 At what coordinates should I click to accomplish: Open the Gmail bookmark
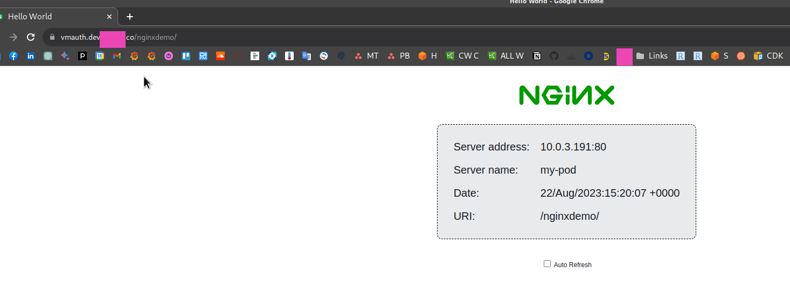[x=117, y=56]
